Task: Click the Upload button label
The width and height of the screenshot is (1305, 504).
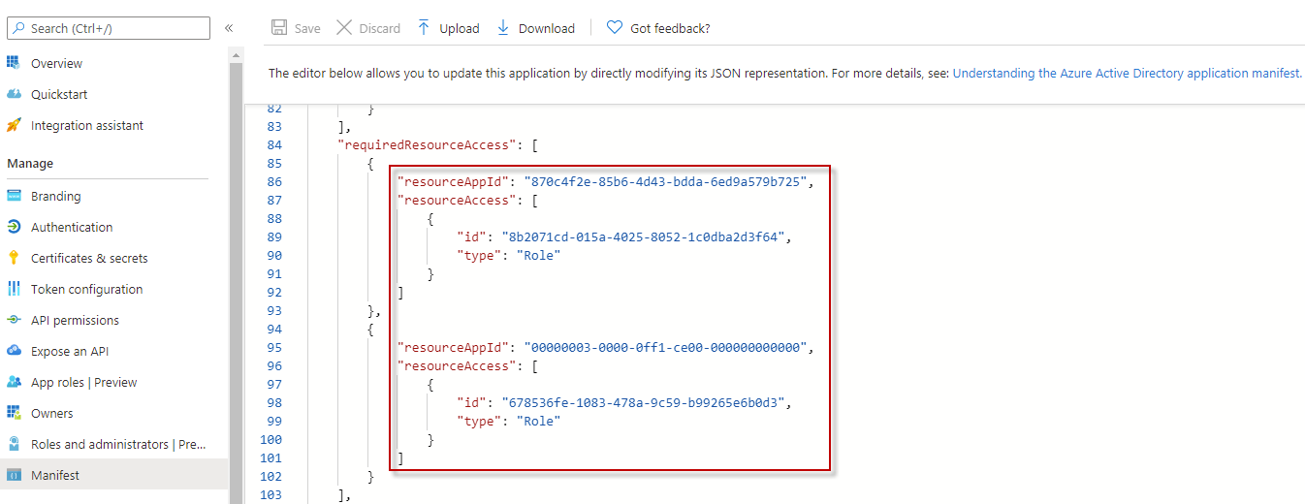Action: coord(460,28)
